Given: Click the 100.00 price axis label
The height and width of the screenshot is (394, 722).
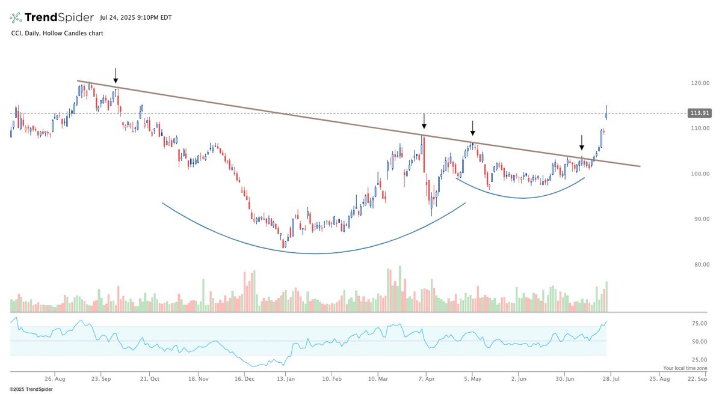Looking at the screenshot, I should (699, 174).
